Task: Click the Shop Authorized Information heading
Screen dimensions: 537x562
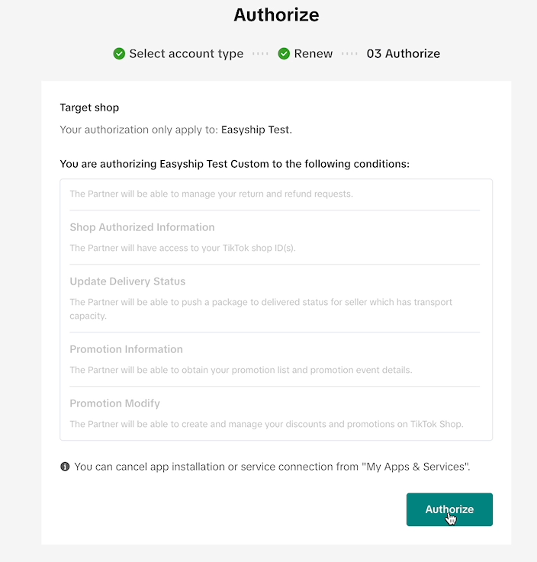Action: point(142,227)
